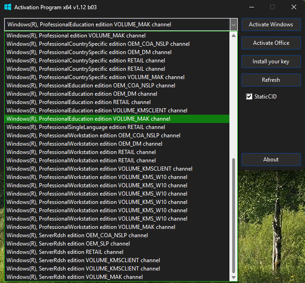305x283 pixels.
Task: Click the Activate Windows button
Action: pos(271,25)
